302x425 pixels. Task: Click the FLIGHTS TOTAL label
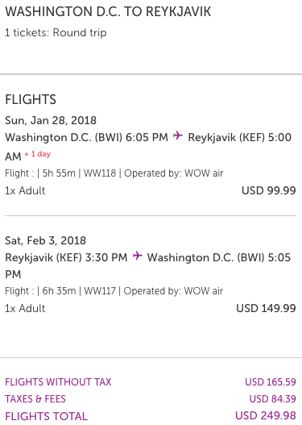click(x=46, y=416)
